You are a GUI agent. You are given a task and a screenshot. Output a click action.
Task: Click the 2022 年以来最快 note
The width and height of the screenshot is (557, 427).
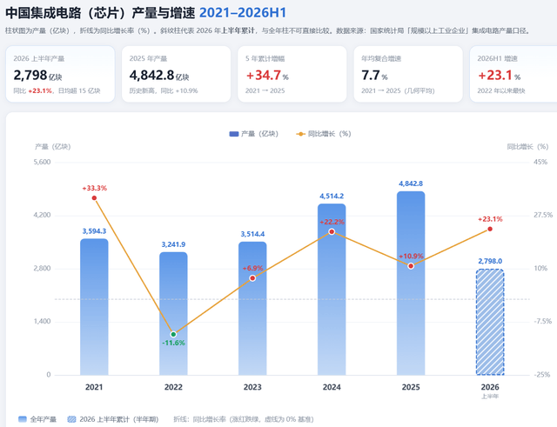coord(501,90)
